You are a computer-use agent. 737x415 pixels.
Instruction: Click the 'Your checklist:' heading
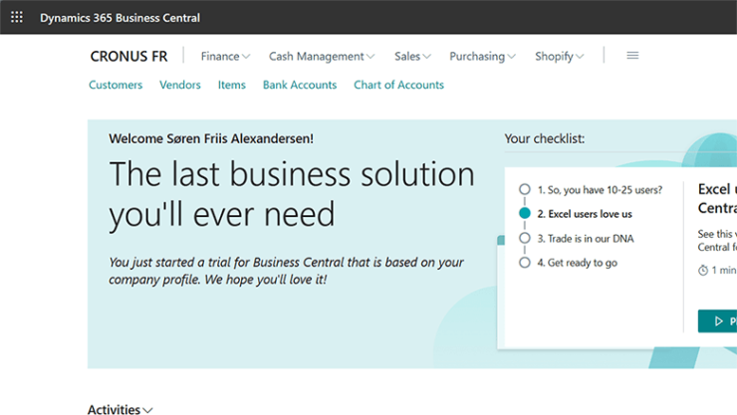coord(545,138)
